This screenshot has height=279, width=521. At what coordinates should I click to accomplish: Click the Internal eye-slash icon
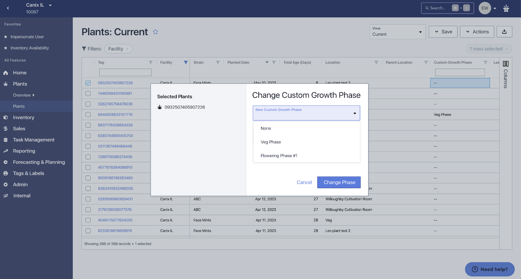pos(6,196)
